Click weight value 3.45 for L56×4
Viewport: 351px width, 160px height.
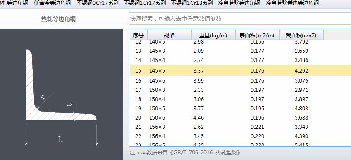pyautogui.click(x=199, y=136)
